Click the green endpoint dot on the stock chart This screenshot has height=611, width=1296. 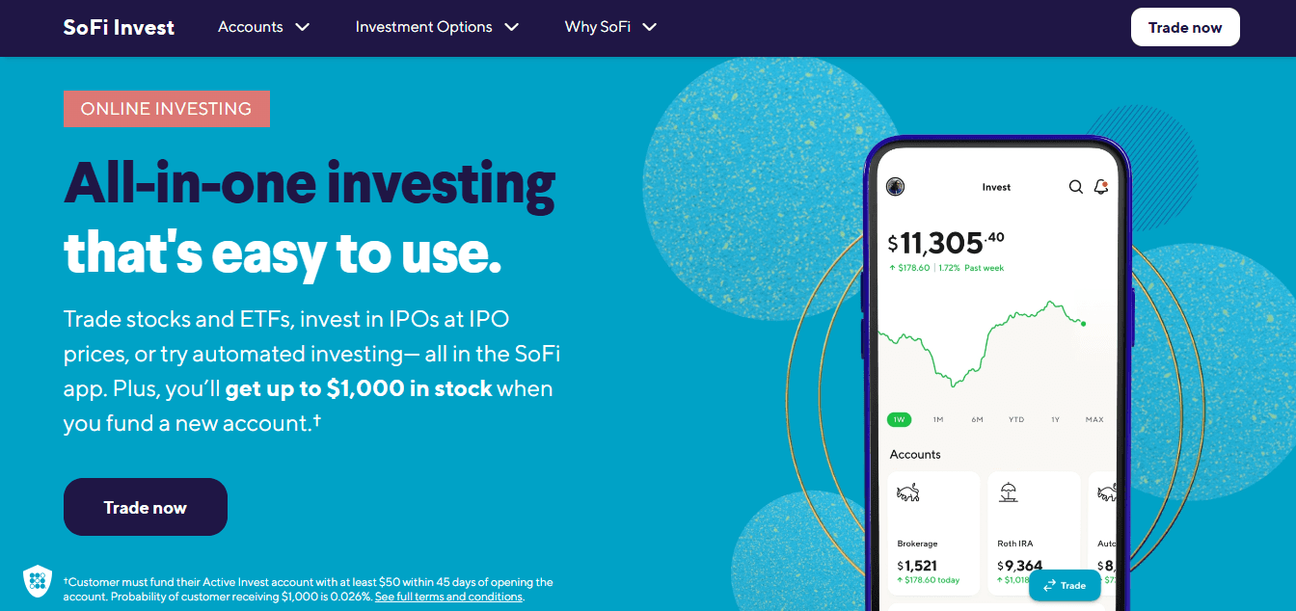click(1081, 324)
